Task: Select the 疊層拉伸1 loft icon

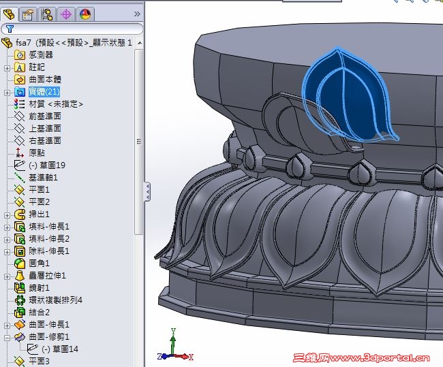Action: pyautogui.click(x=20, y=276)
